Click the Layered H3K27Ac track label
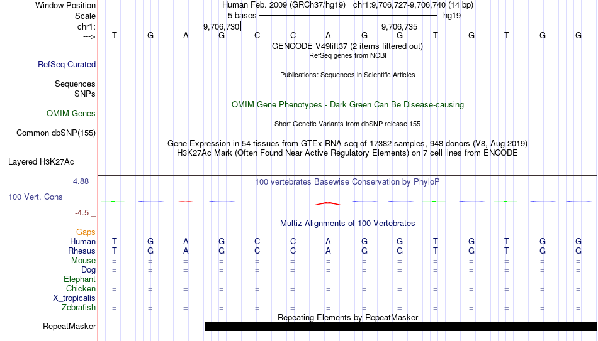The height and width of the screenshot is (341, 598). [x=41, y=162]
